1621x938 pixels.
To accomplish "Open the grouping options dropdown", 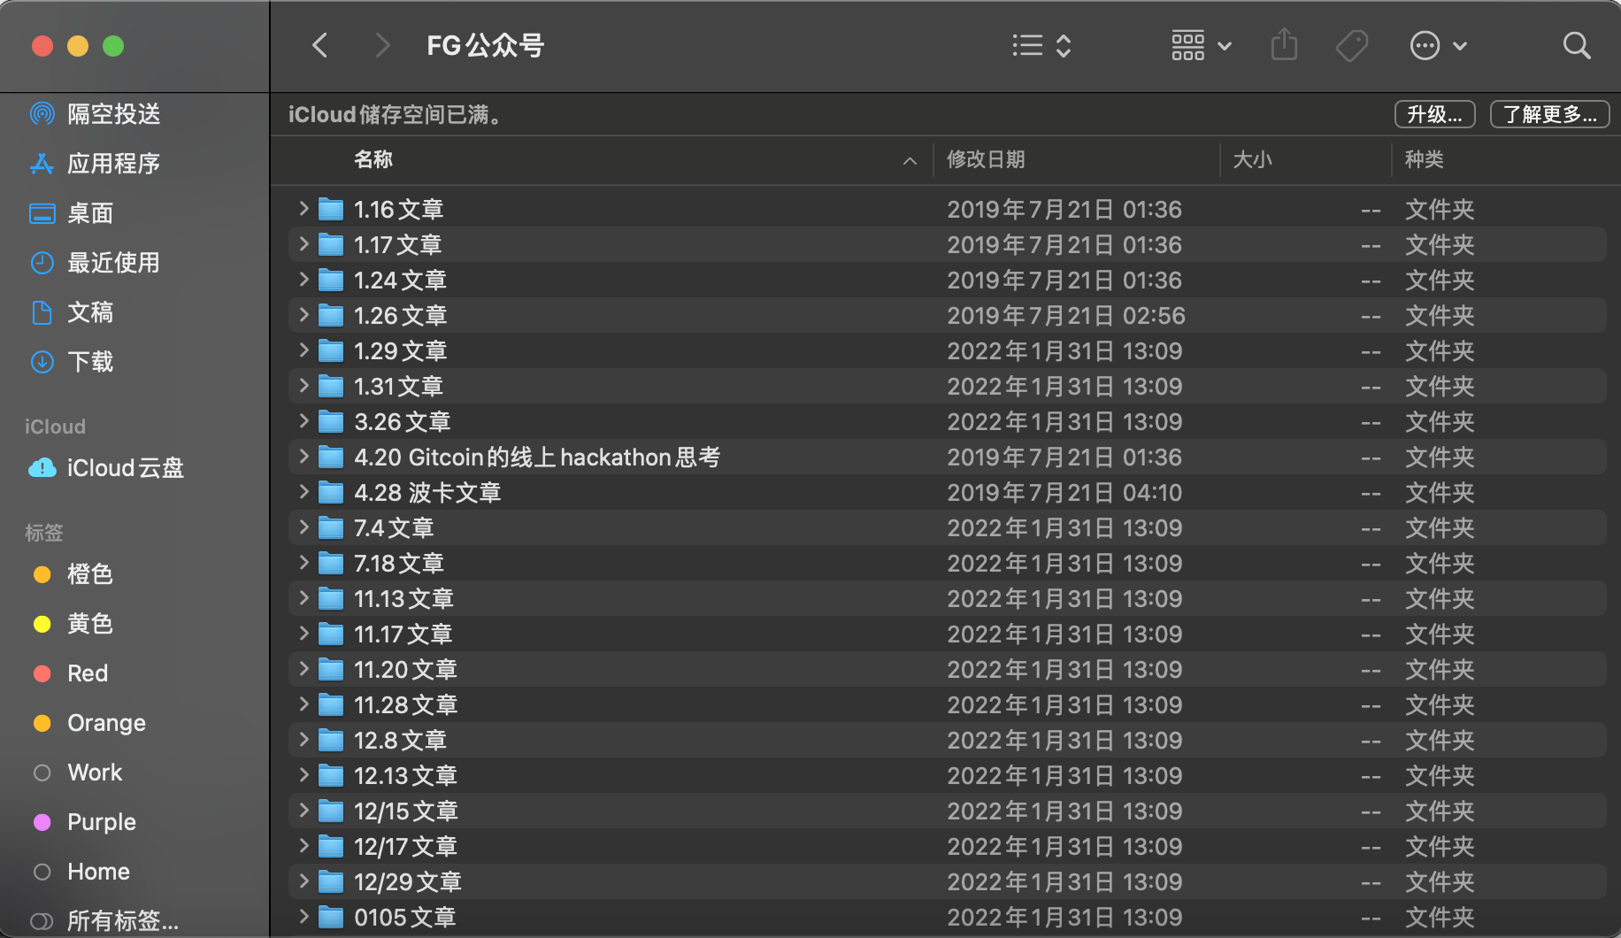I will coord(1201,45).
